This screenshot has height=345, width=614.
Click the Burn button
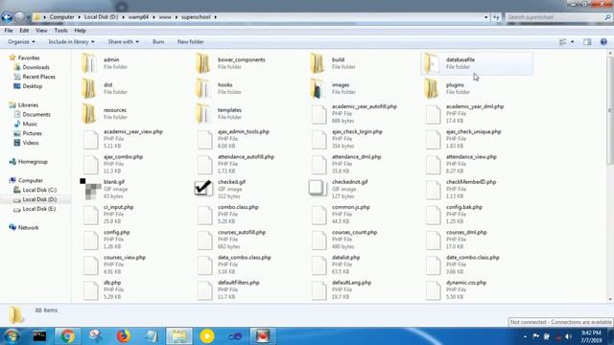[x=158, y=42]
